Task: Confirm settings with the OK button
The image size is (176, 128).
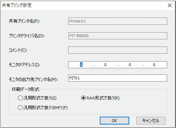Action: [114, 121]
